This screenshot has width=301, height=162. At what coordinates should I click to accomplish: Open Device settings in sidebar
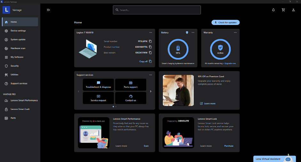20,31
